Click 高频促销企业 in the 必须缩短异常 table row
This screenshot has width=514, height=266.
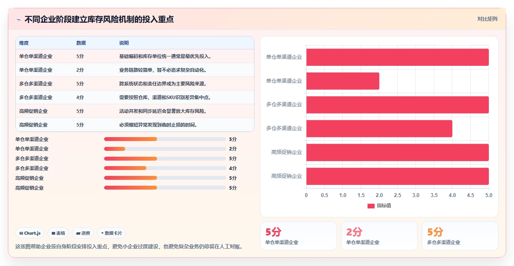click(33, 125)
